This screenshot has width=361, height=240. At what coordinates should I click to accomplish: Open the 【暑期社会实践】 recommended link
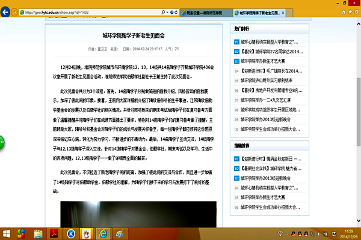coord(269,169)
